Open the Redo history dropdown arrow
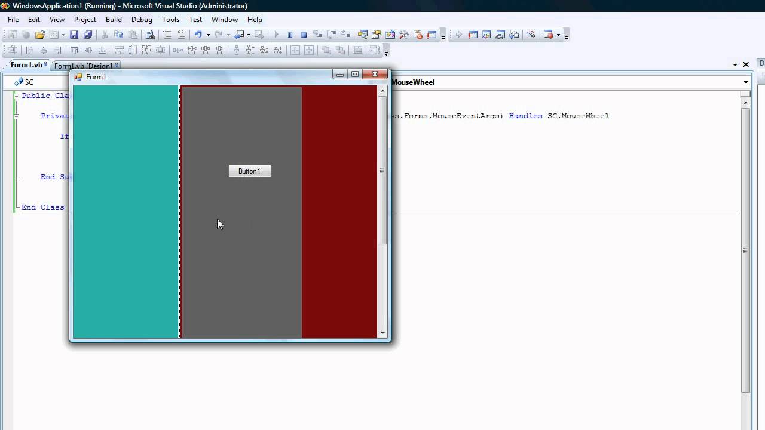The width and height of the screenshot is (765, 430). tap(228, 35)
